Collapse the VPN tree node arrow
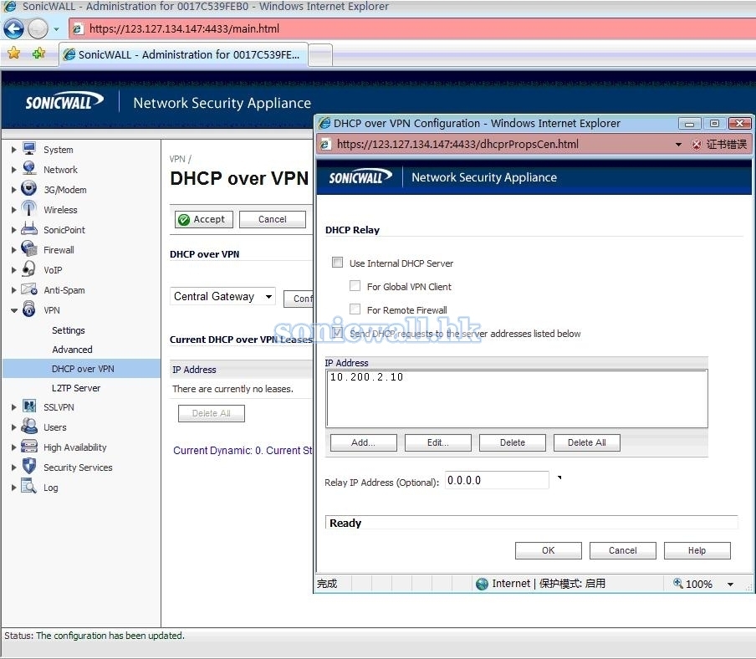The width and height of the screenshot is (756, 659). coord(14,310)
